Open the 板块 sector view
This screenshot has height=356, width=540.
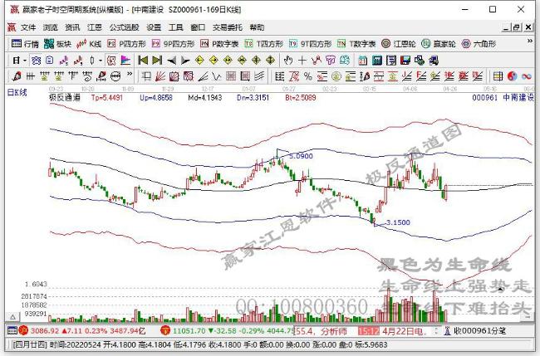click(x=57, y=44)
